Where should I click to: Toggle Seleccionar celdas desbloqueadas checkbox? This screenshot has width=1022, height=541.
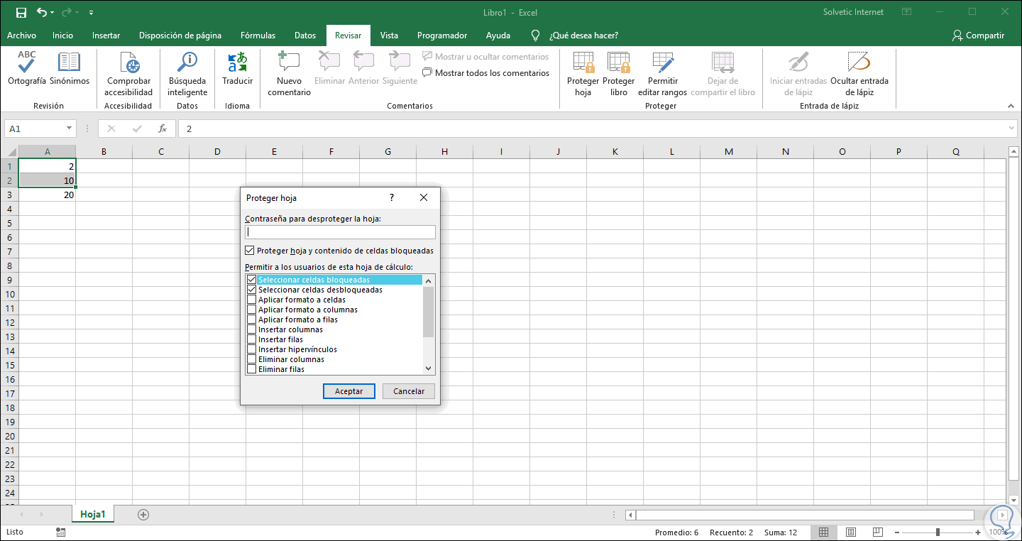click(x=251, y=290)
